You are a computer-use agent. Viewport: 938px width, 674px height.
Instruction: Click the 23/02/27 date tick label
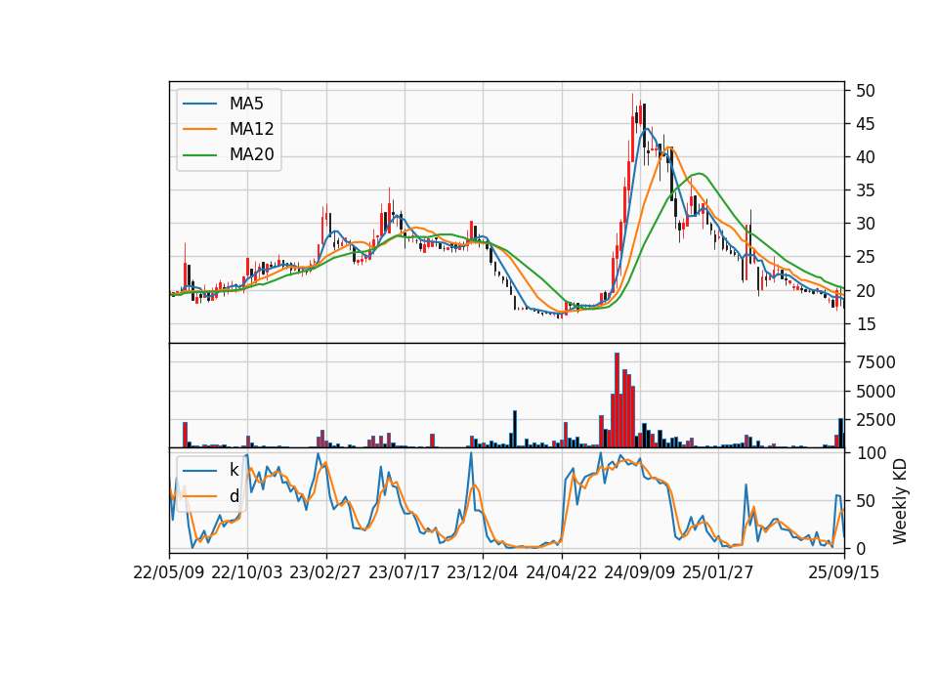(325, 572)
